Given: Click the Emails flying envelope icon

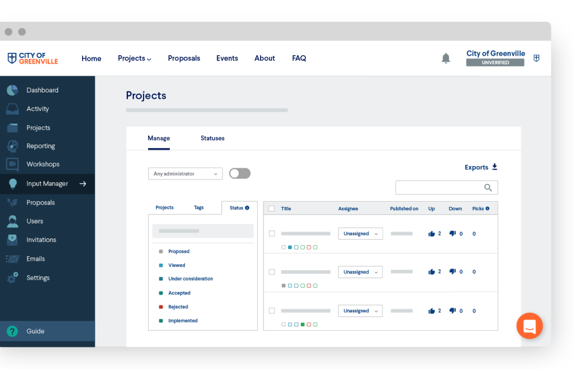Looking at the screenshot, I should 13,259.
